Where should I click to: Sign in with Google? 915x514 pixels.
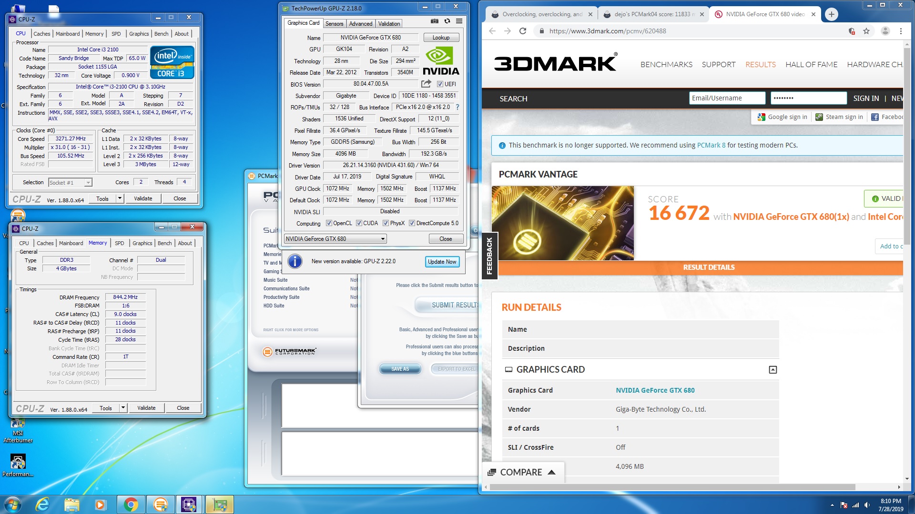[783, 117]
